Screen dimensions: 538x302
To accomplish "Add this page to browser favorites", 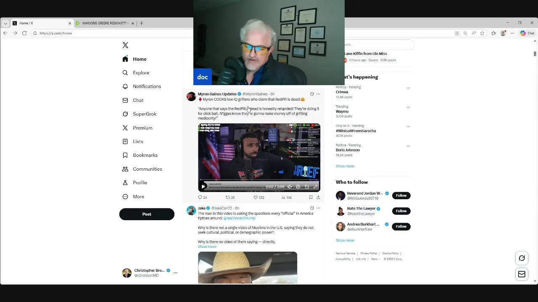I will [x=482, y=33].
